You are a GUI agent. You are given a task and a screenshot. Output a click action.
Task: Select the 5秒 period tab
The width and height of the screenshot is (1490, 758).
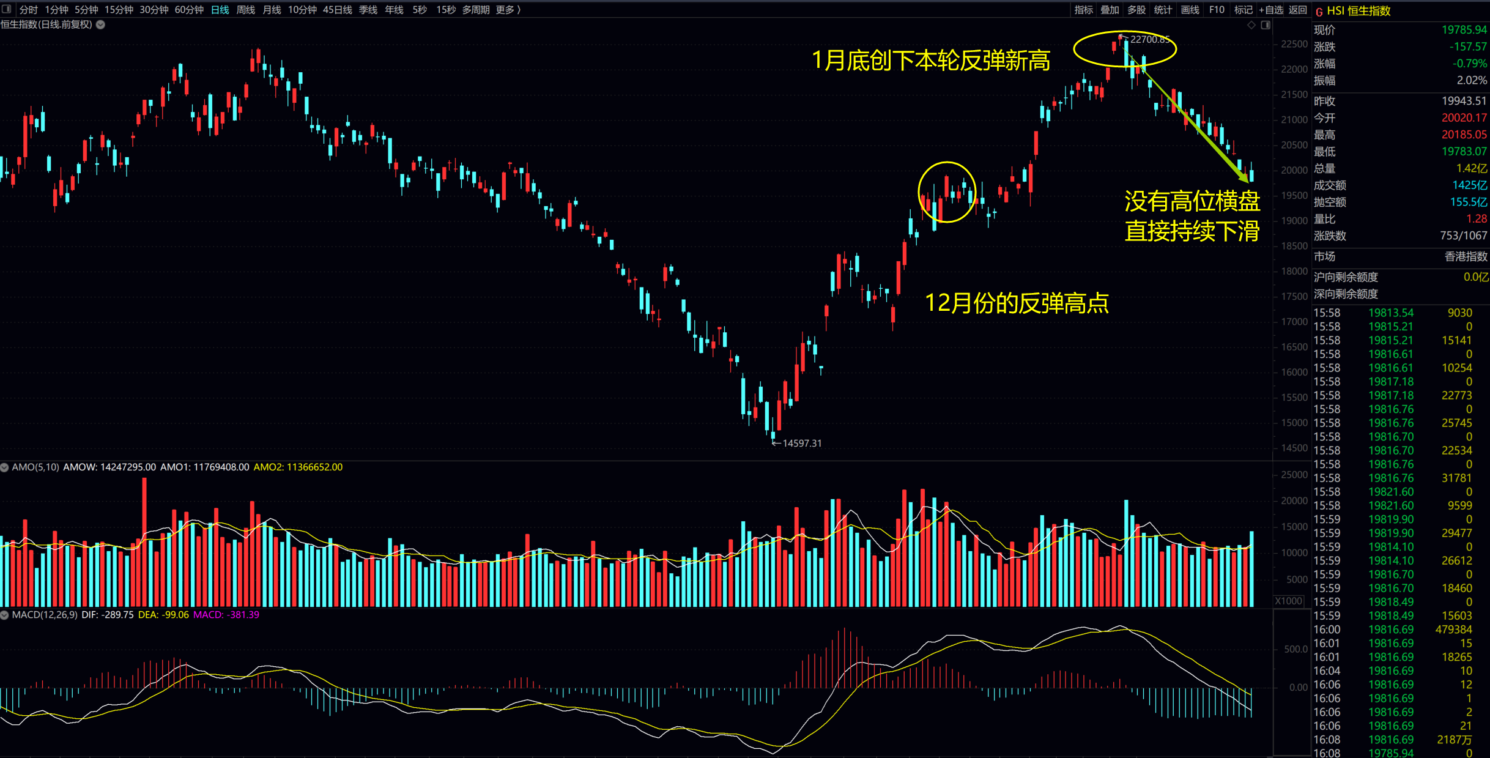tap(420, 10)
